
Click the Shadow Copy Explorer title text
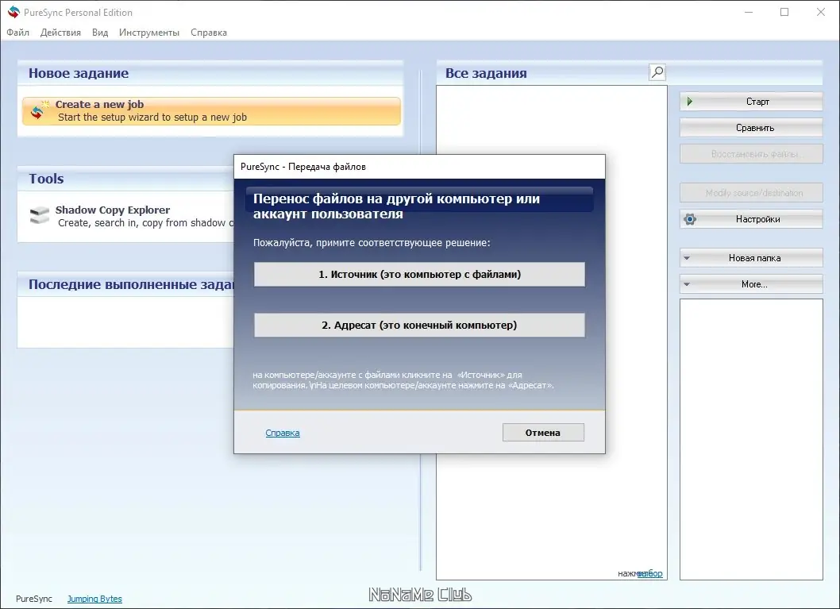pyautogui.click(x=113, y=210)
